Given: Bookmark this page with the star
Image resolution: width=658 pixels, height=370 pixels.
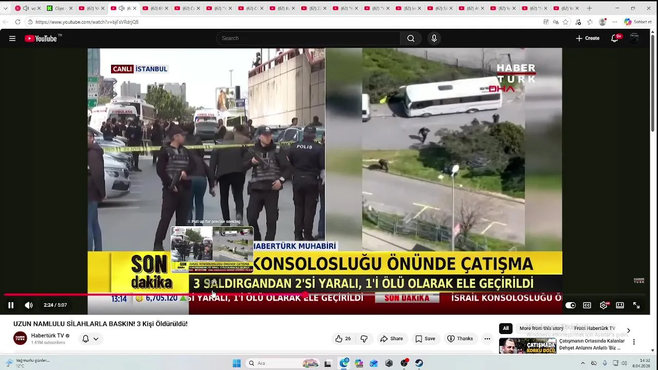Looking at the screenshot, I should point(565,22).
